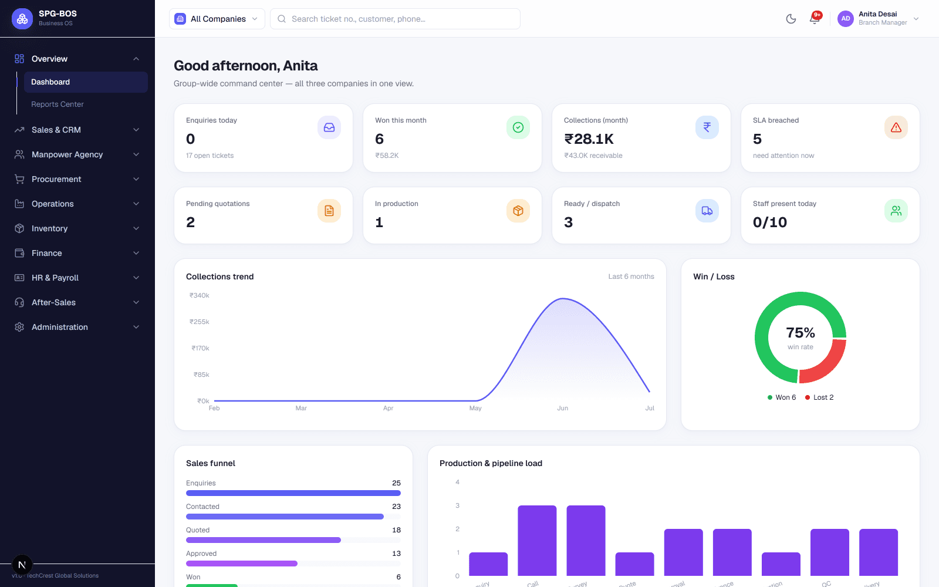Expand Procurement chevron

(x=136, y=179)
